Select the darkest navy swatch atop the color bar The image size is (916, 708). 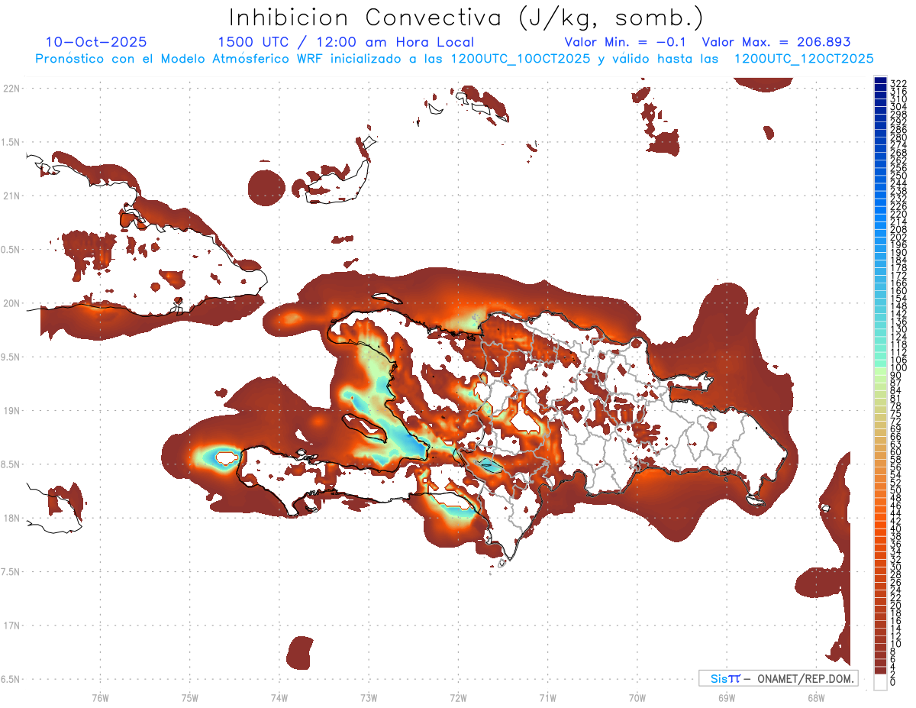881,81
